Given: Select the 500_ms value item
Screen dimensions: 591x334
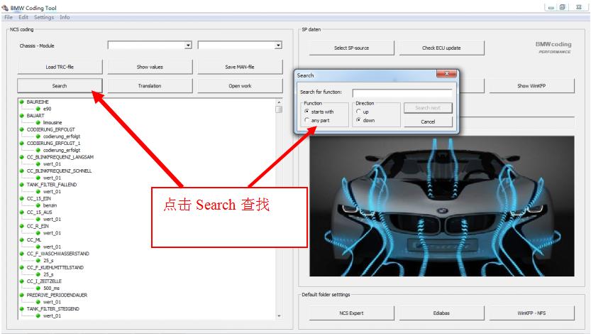Looking at the screenshot, I should (x=51, y=289).
